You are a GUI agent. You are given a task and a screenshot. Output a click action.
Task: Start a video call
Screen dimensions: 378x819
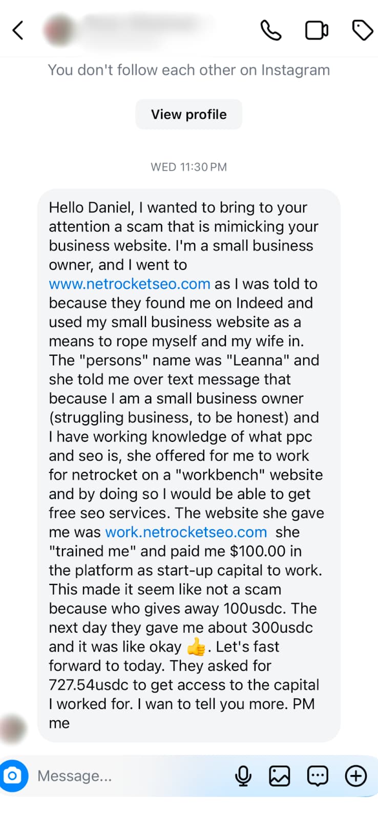[x=317, y=30]
